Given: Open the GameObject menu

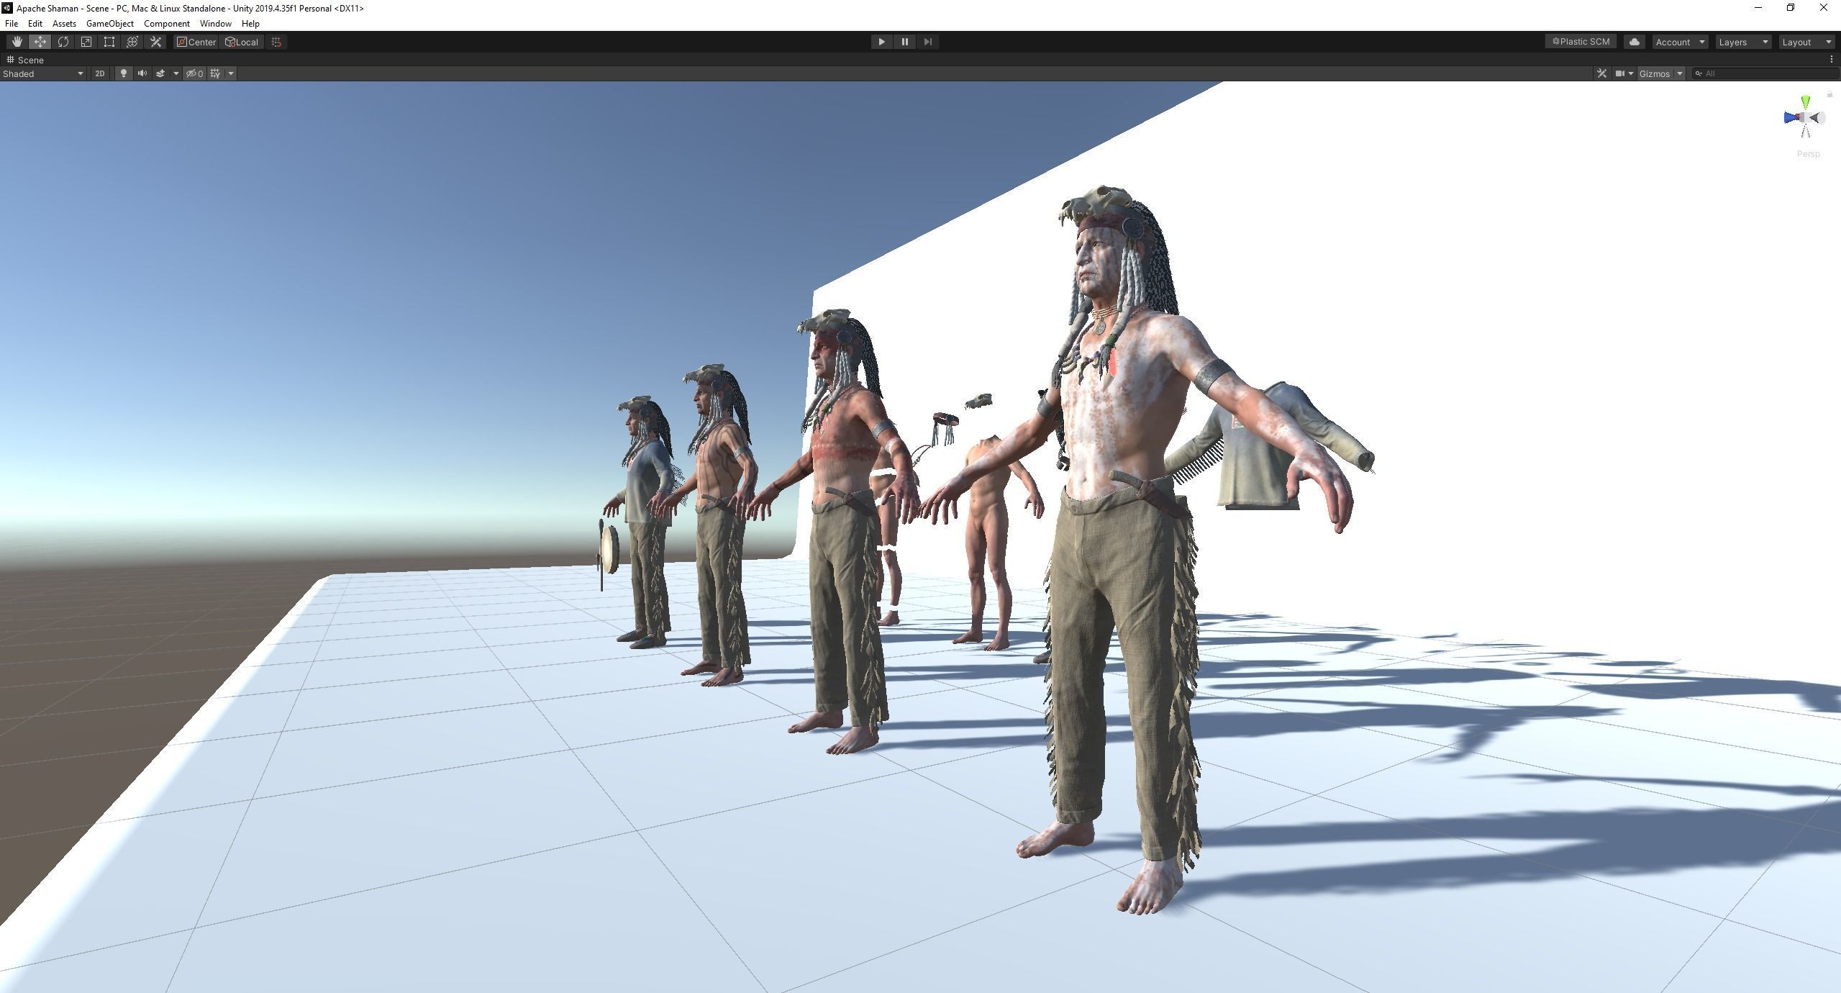Looking at the screenshot, I should click(x=109, y=24).
